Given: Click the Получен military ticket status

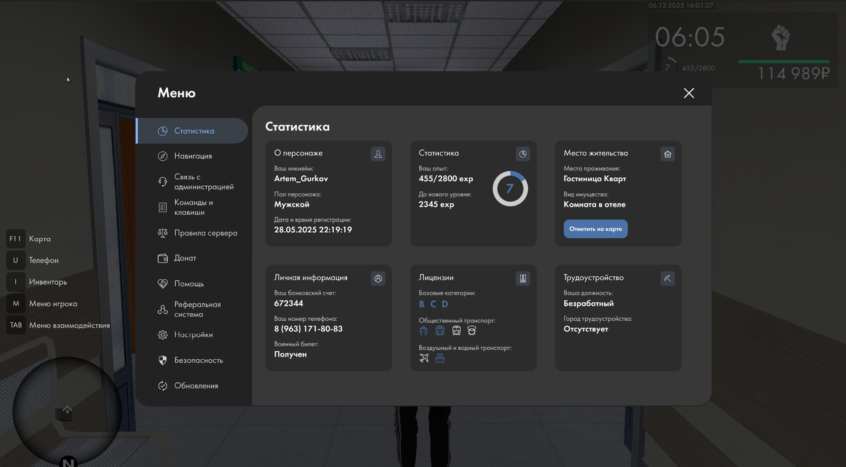Looking at the screenshot, I should tap(291, 355).
